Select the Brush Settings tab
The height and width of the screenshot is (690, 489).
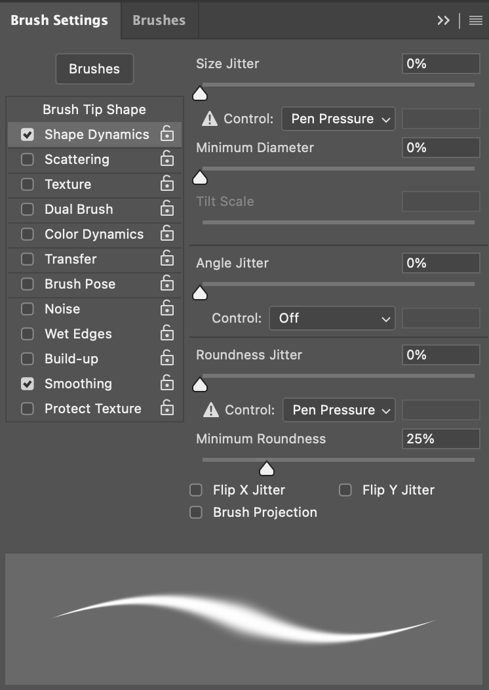pyautogui.click(x=59, y=20)
